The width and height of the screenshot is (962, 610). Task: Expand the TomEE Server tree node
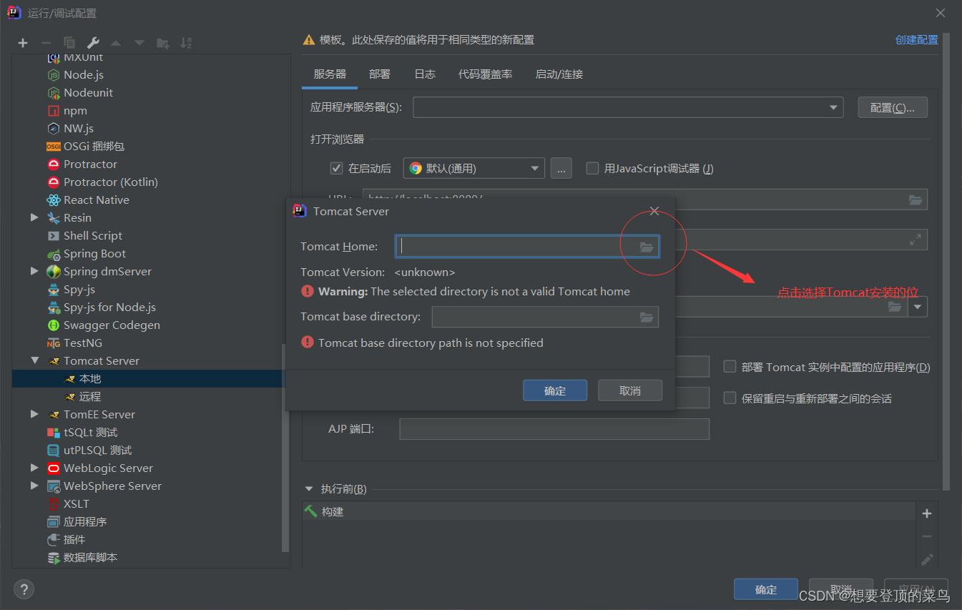(x=34, y=414)
